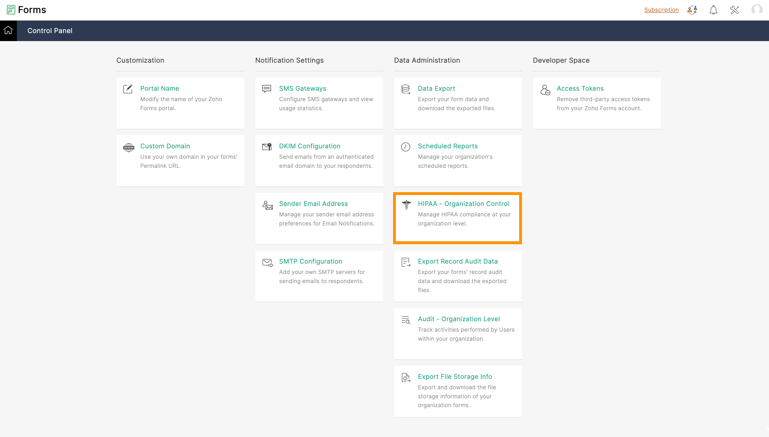Viewport: 769px width, 437px height.
Task: Open the Subscription link
Action: click(661, 10)
